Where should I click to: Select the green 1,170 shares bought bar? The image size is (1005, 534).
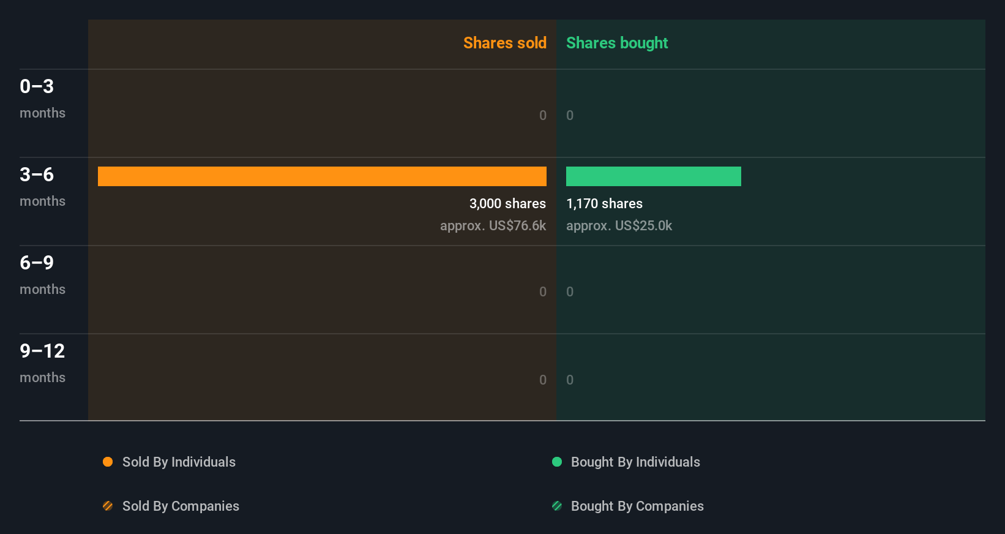coord(654,176)
